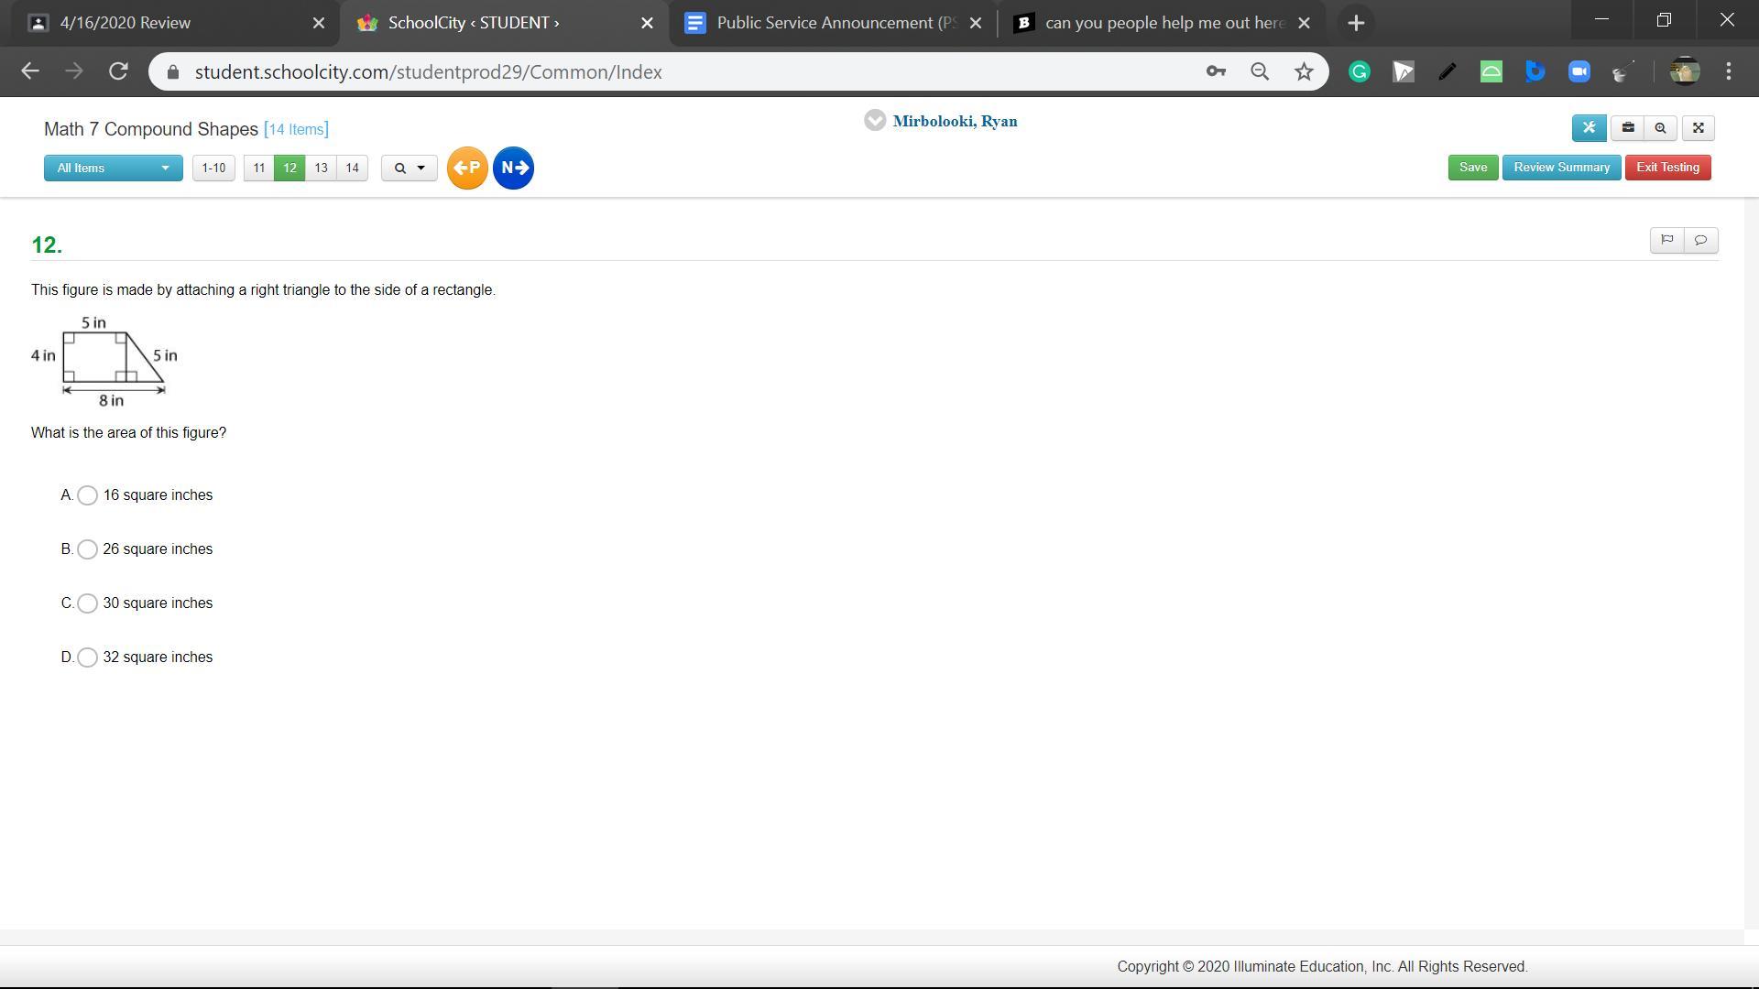Viewport: 1759px width, 989px height.
Task: Click the blue crossed-tools icon button
Action: tap(1589, 128)
